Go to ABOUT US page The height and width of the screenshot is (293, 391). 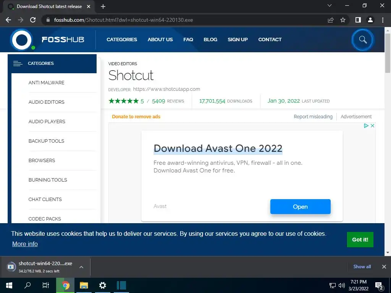coord(160,40)
